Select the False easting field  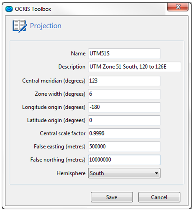124,146
